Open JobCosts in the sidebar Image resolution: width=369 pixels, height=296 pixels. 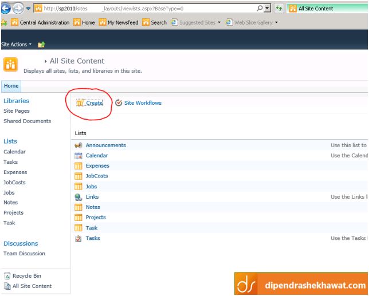point(14,183)
